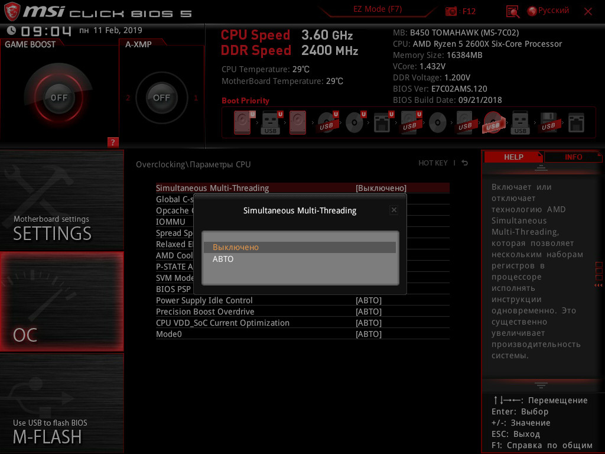This screenshot has height=454, width=605.
Task: Click the 09:04 time display
Action: (x=46, y=31)
